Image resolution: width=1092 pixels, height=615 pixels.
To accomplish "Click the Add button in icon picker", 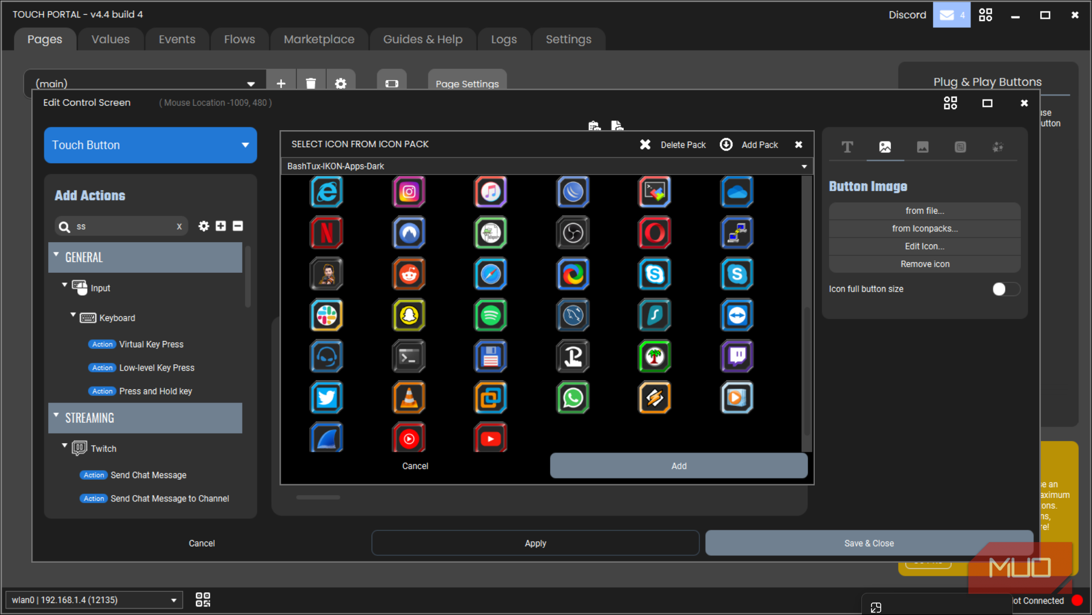I will [678, 466].
